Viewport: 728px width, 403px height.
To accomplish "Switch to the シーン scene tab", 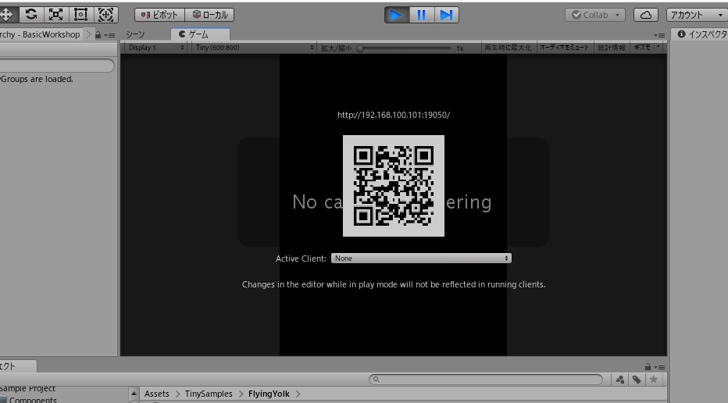I will click(135, 34).
